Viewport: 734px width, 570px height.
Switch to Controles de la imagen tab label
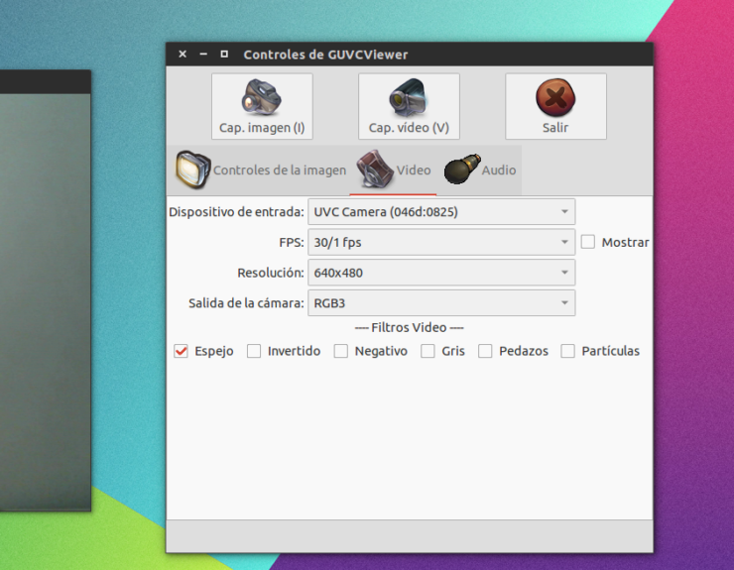(280, 171)
